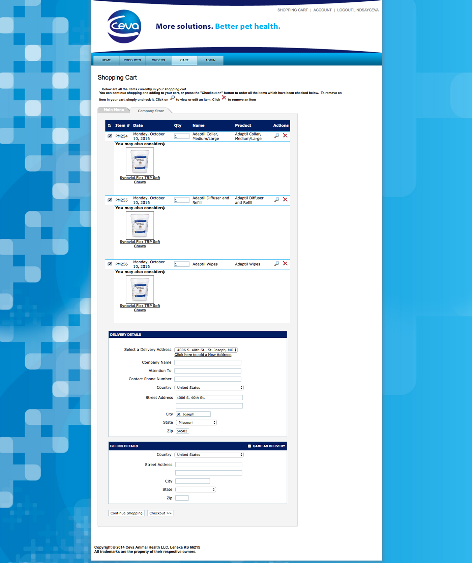Switch to the Main Menu tab
The image size is (472, 563).
pos(114,110)
